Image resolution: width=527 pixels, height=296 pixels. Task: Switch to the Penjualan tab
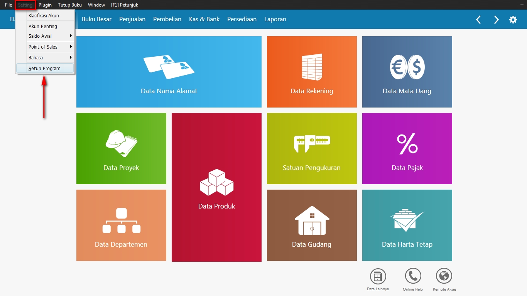[132, 19]
